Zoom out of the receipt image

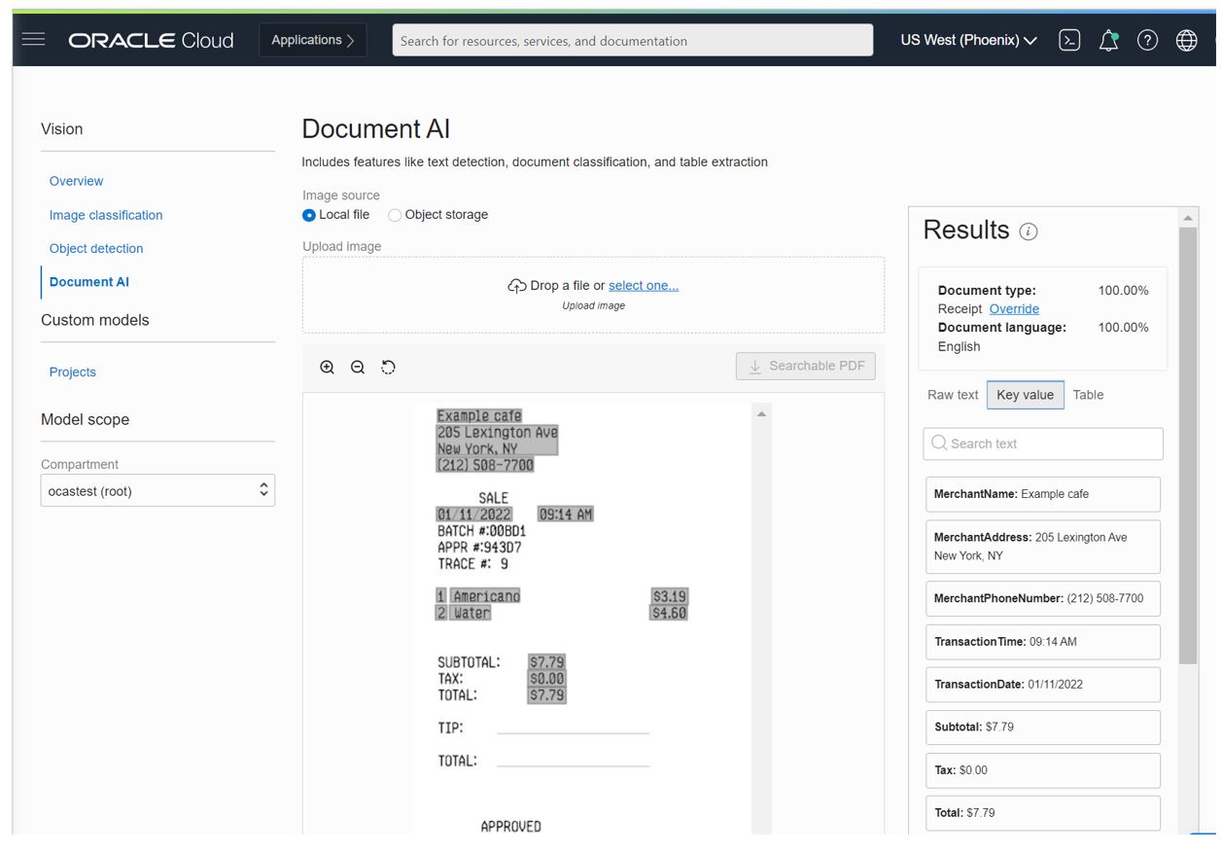(x=357, y=367)
